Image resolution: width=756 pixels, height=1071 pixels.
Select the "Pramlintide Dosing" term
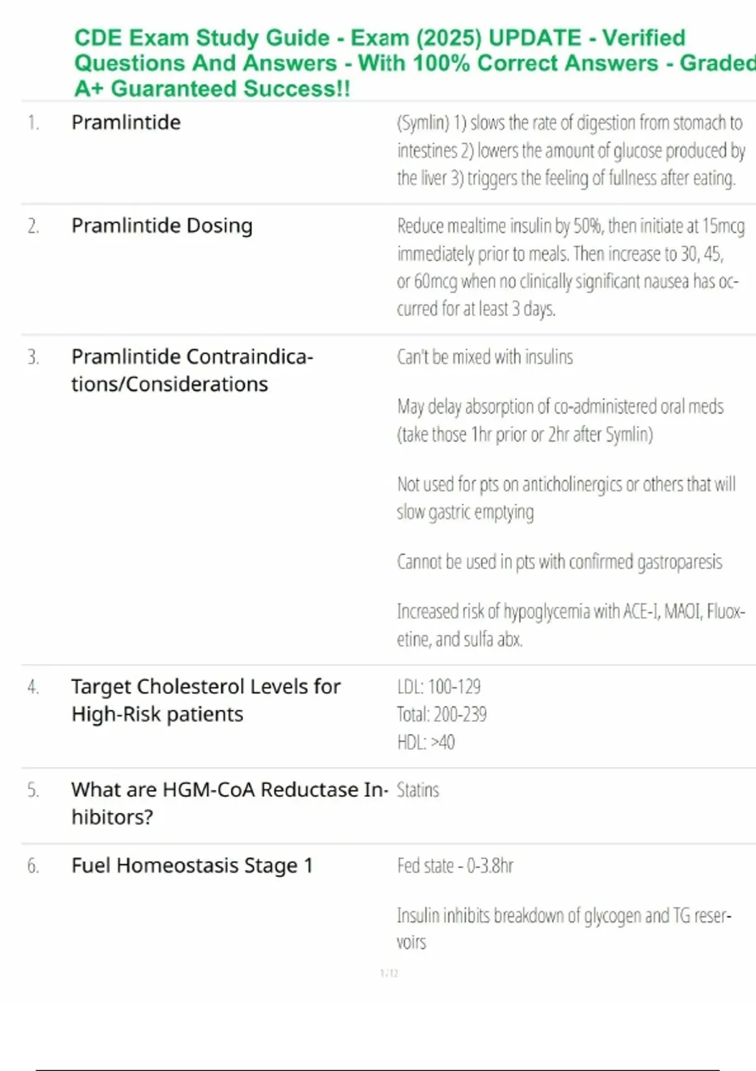[x=162, y=226]
